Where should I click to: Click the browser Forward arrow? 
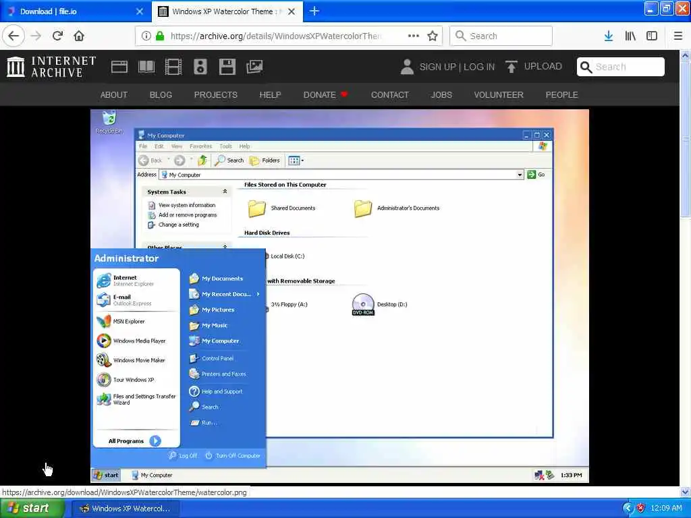pos(36,36)
